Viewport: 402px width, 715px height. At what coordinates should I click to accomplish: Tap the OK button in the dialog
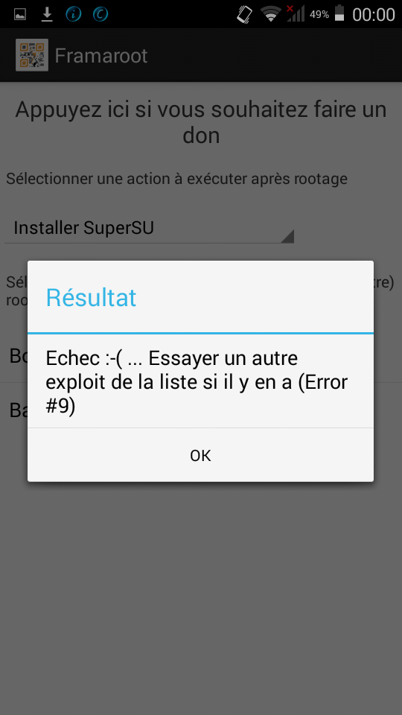pos(200,455)
